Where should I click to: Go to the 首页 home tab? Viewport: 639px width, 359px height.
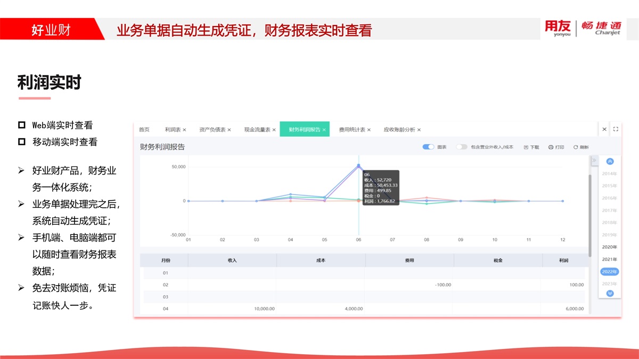point(144,130)
